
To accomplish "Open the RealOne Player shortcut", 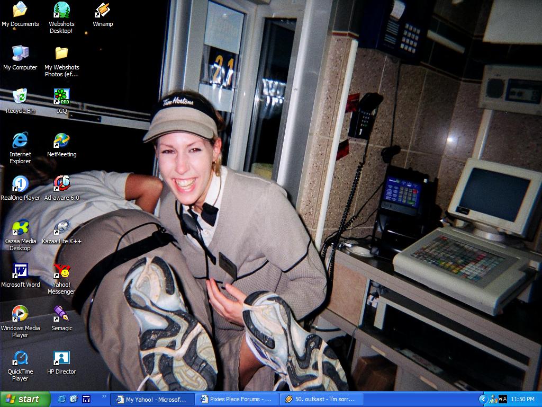I will 20,184.
